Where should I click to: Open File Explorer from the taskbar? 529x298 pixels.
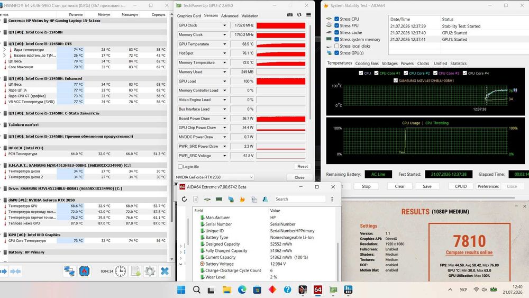tap(227, 290)
